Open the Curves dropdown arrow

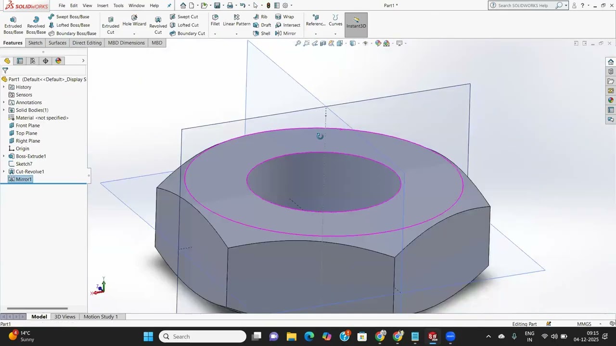pos(335,34)
